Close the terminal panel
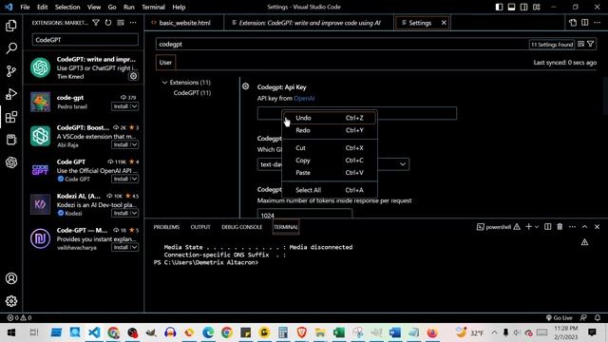The width and height of the screenshot is (608, 342). (x=598, y=227)
